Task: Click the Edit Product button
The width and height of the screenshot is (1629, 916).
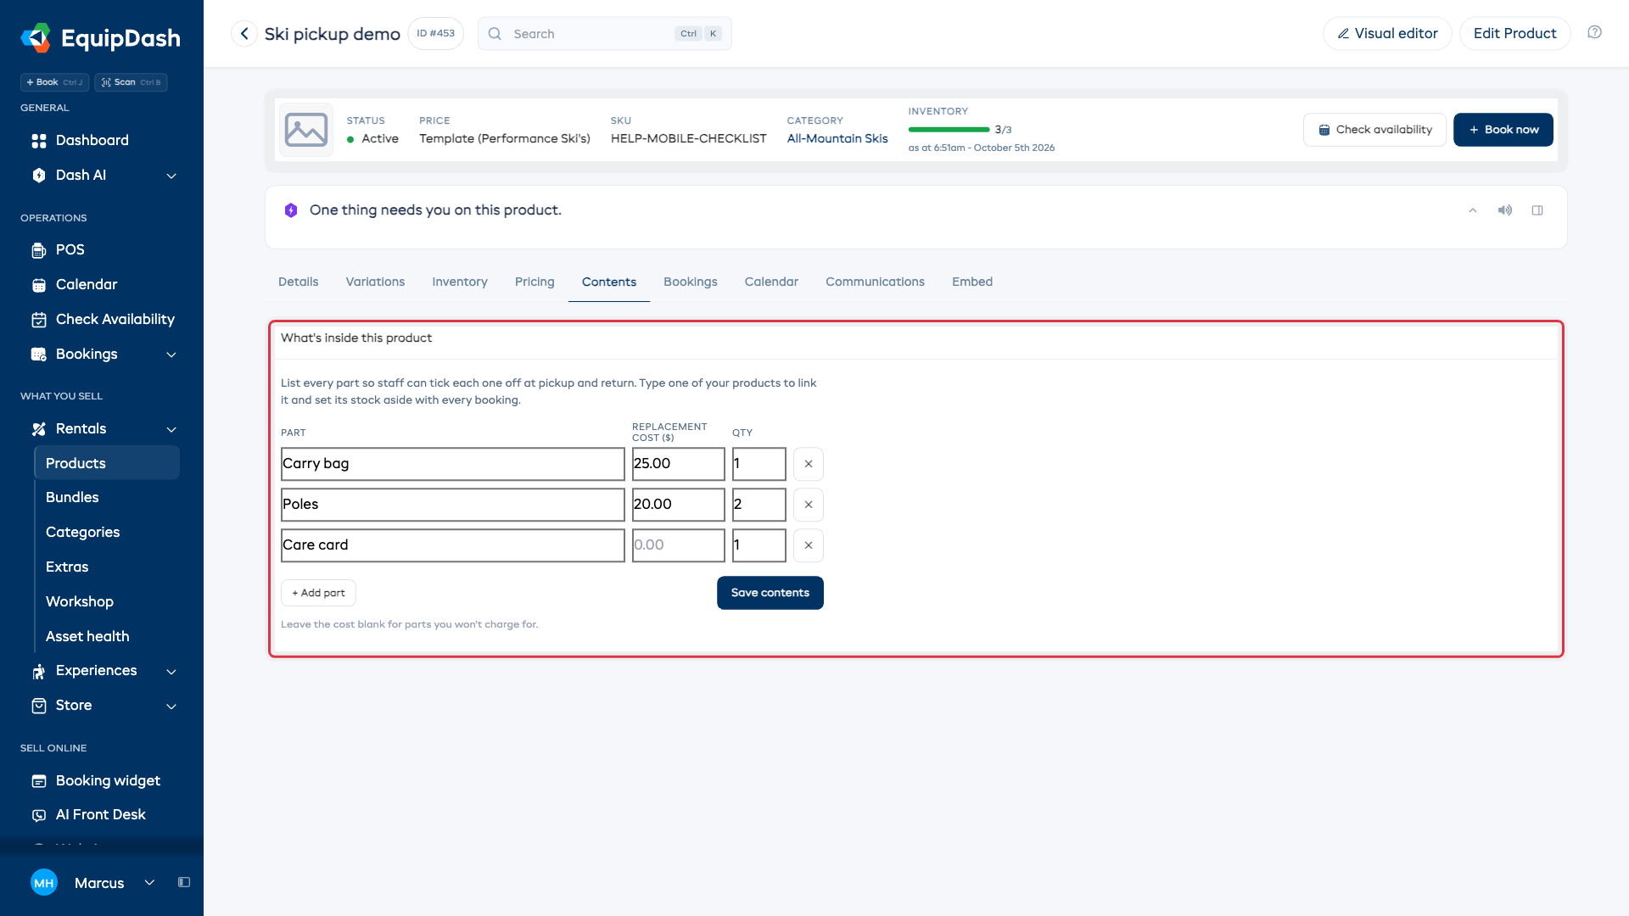Action: click(x=1514, y=33)
